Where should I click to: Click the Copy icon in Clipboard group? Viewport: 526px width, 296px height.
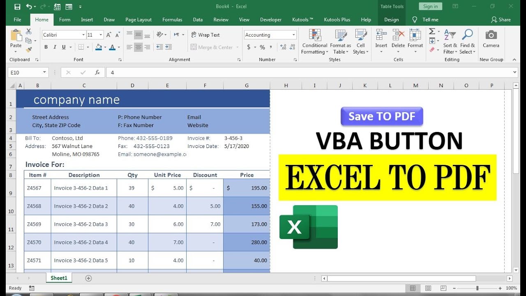click(x=28, y=40)
